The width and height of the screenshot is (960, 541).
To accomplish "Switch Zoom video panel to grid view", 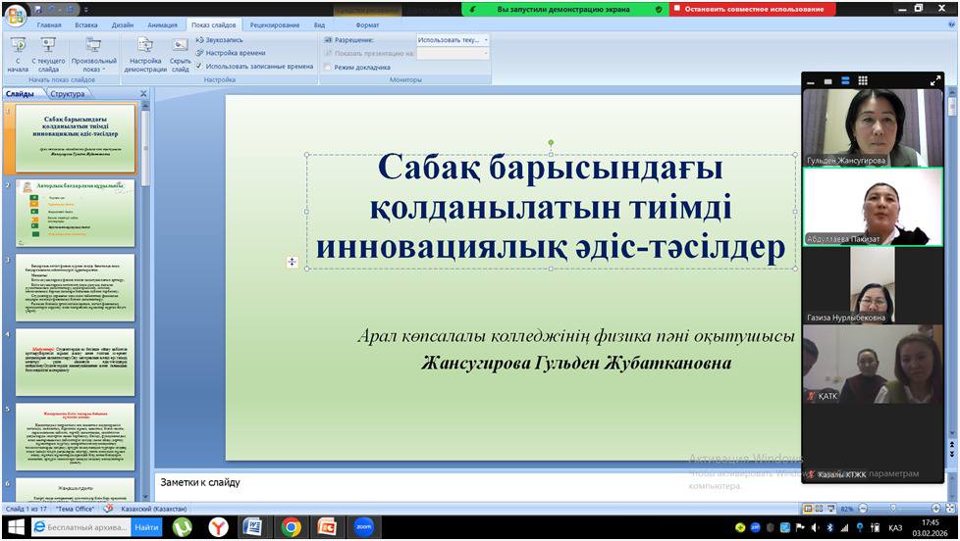I will click(x=863, y=81).
